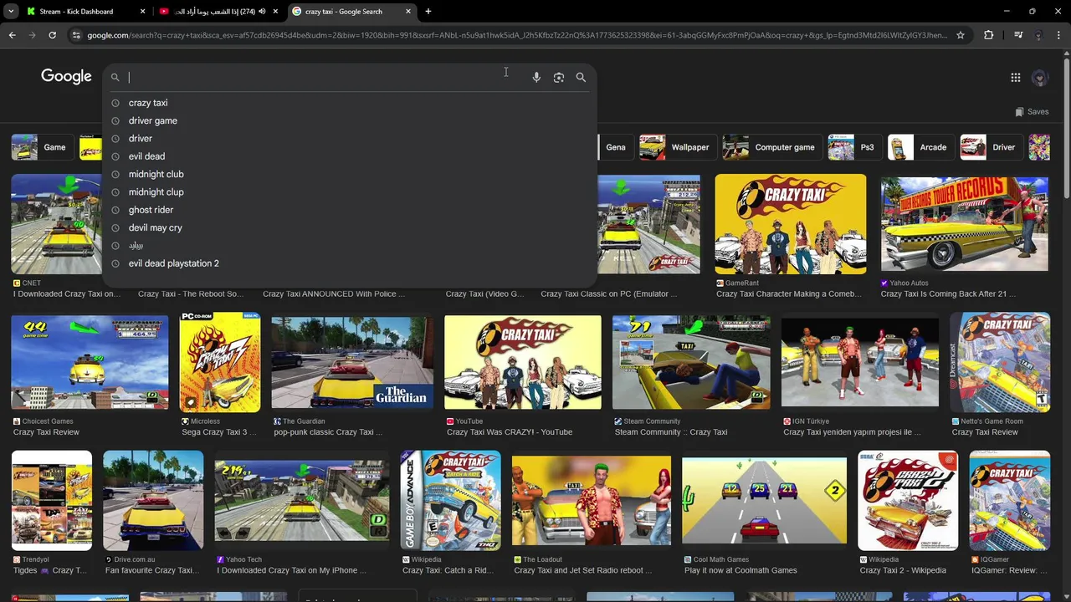Select the 'evil dead' suggestion
Image resolution: width=1071 pixels, height=602 pixels.
(x=146, y=156)
